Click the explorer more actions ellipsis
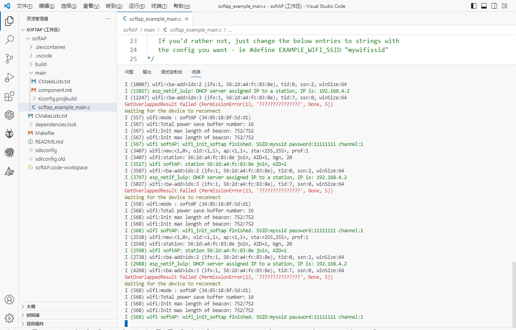 (108, 19)
